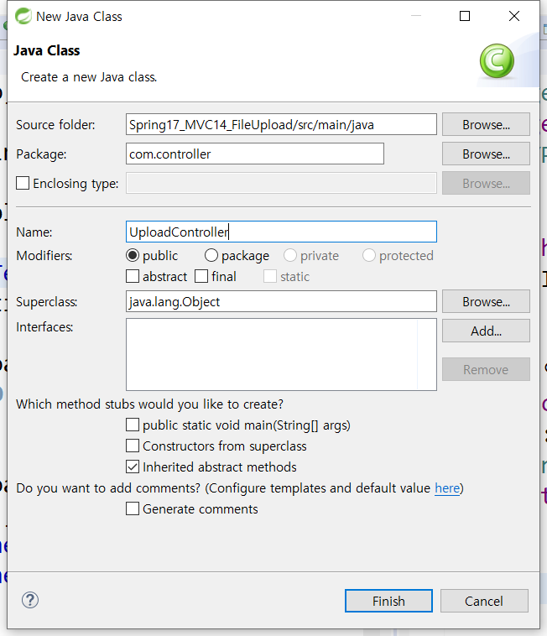Focus the Source folder text field
Screen dimensions: 547x636
click(281, 124)
